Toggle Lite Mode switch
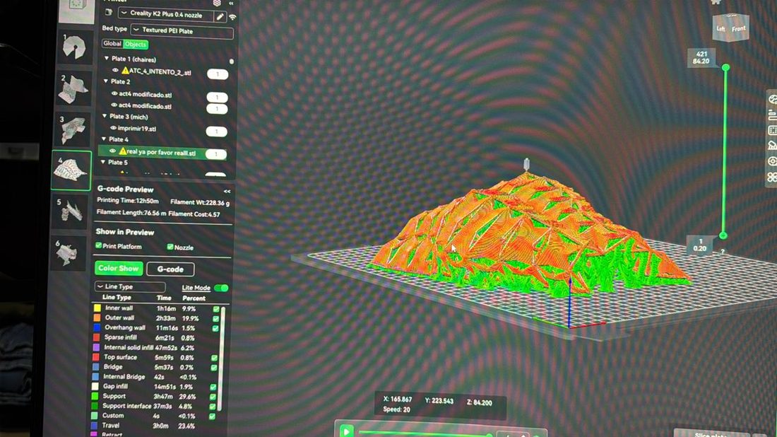Viewport: 777px width, 437px height. [x=221, y=288]
